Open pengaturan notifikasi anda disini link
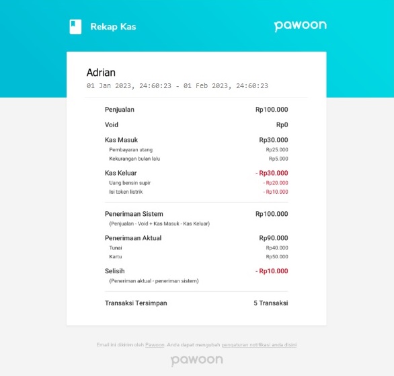Screen dimensions: 394x376 tap(259, 344)
